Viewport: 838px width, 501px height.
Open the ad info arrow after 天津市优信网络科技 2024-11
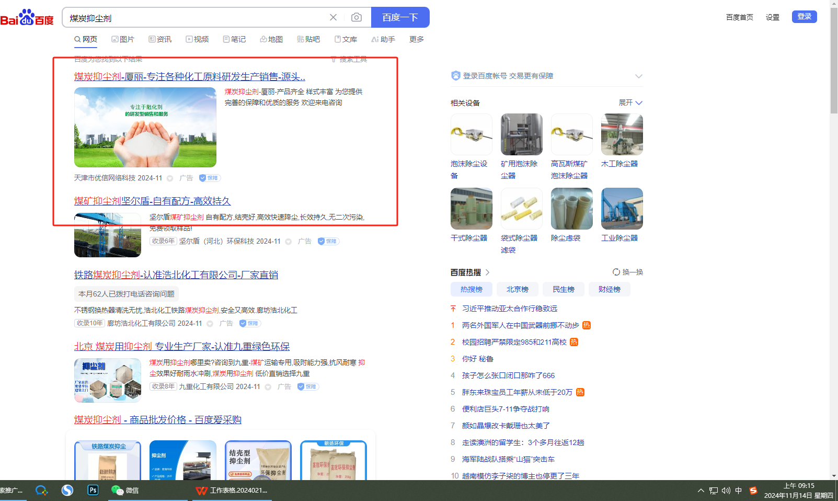pyautogui.click(x=170, y=178)
